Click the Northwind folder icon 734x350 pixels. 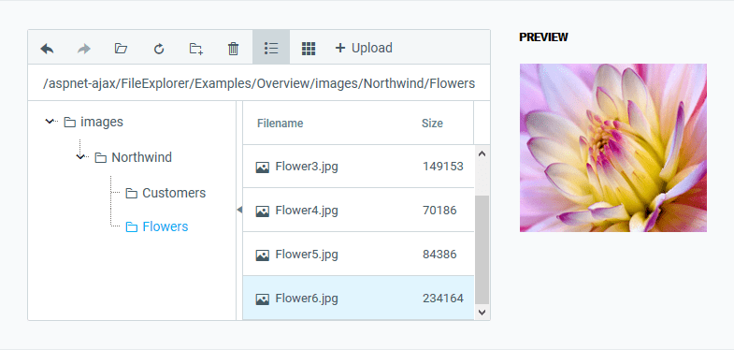click(101, 157)
